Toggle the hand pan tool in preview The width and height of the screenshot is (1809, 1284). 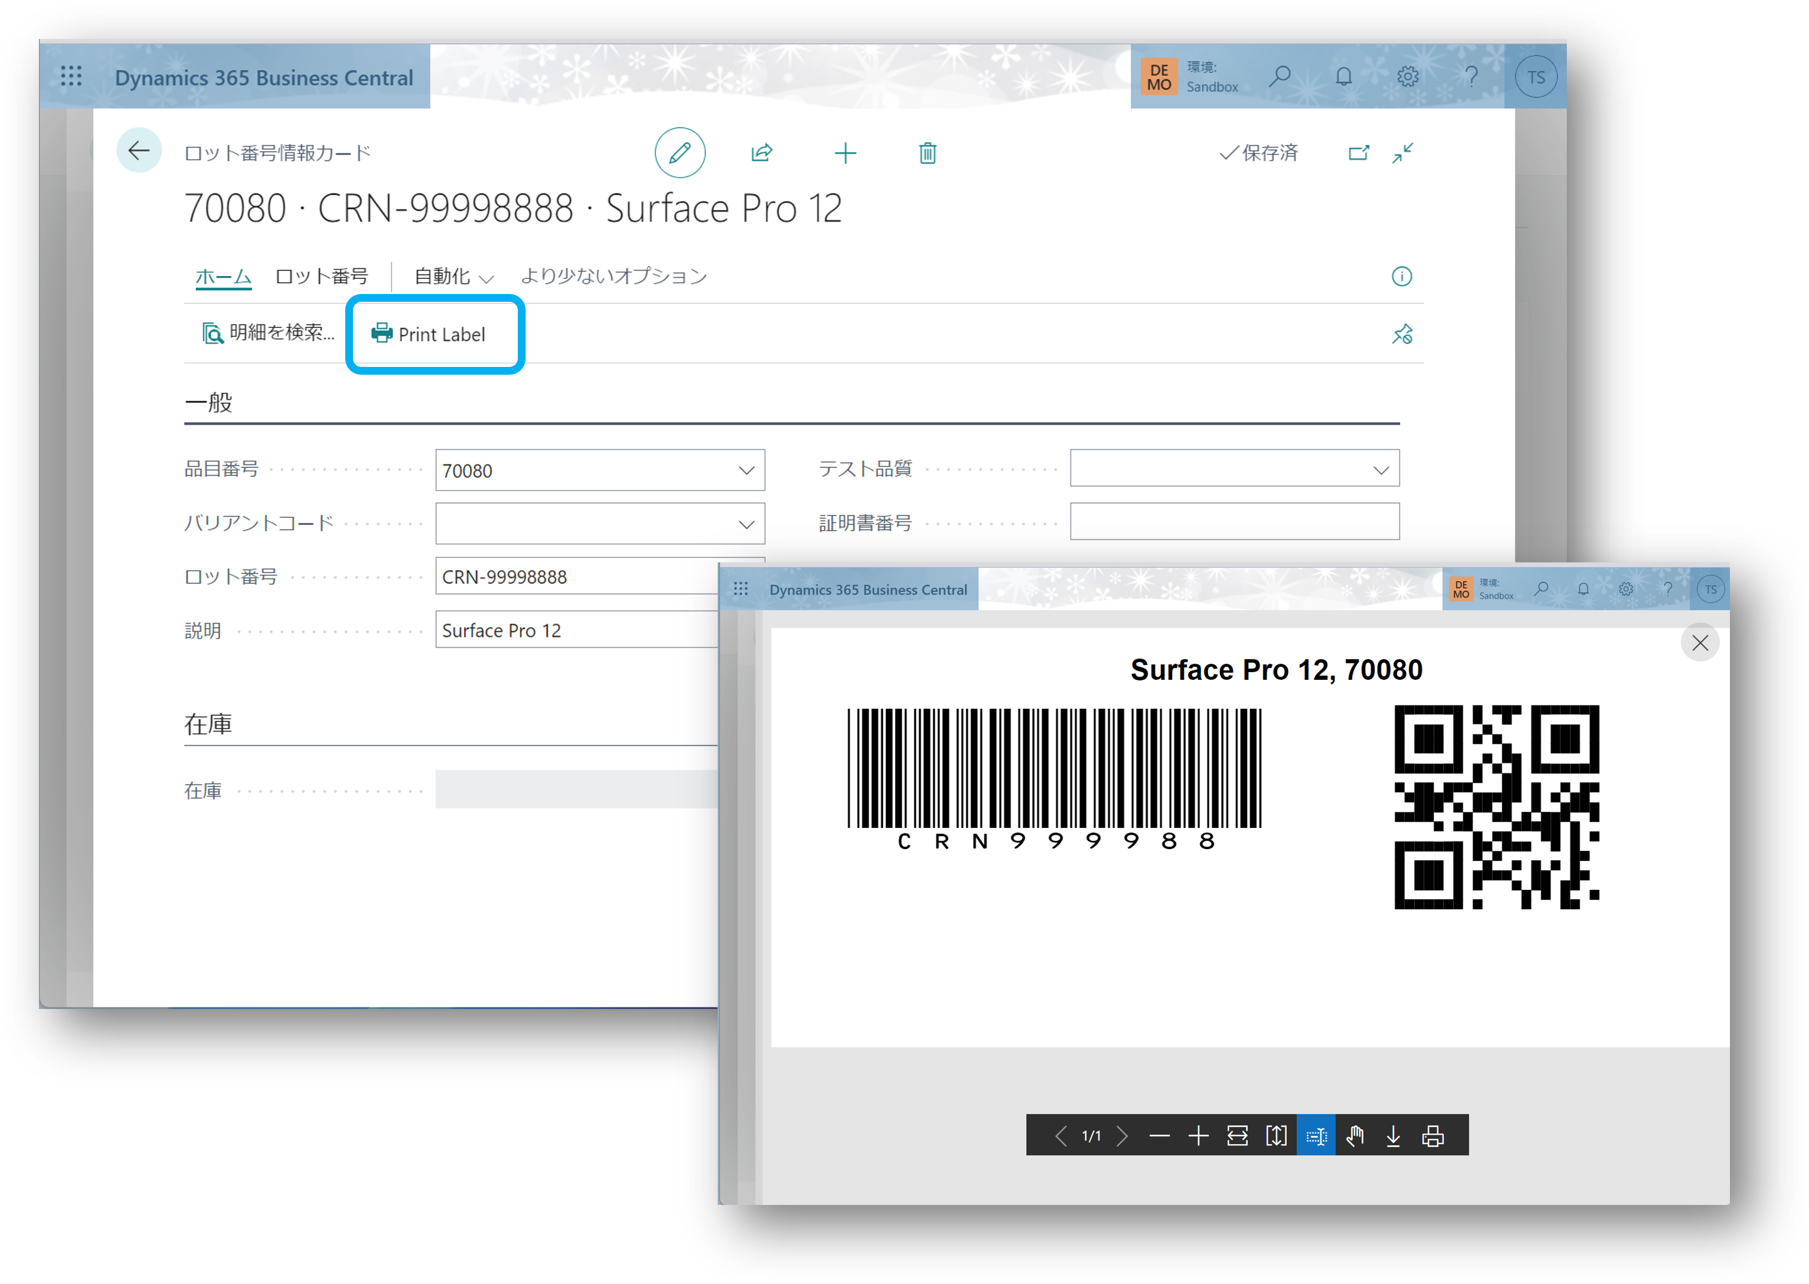point(1355,1136)
